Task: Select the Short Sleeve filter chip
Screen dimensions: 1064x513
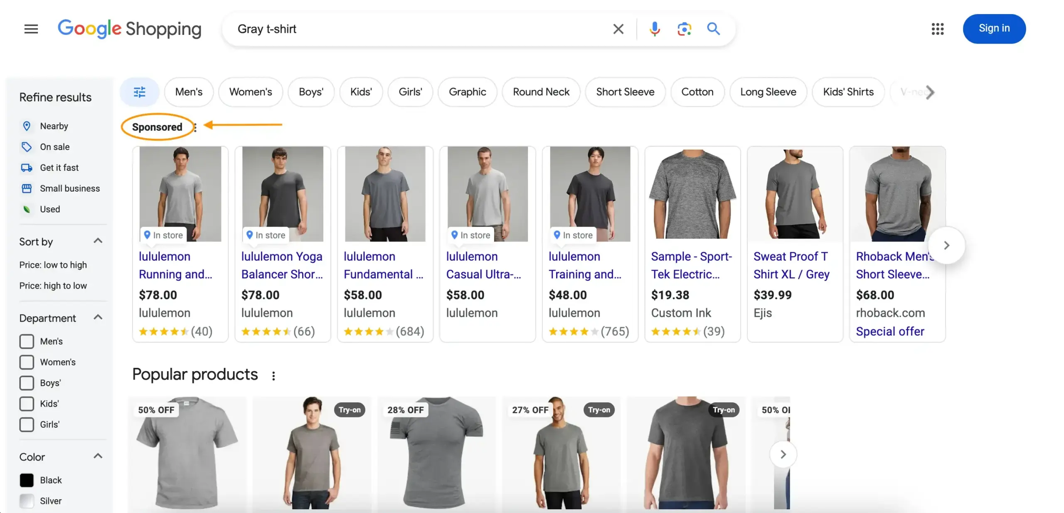Action: click(x=625, y=92)
